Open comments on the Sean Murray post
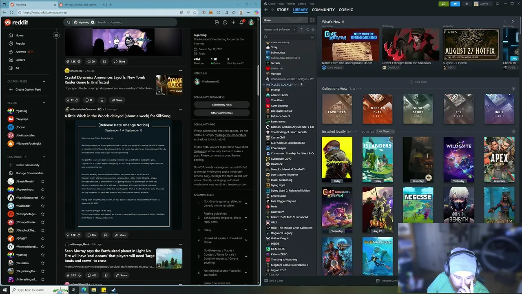 coord(92,275)
